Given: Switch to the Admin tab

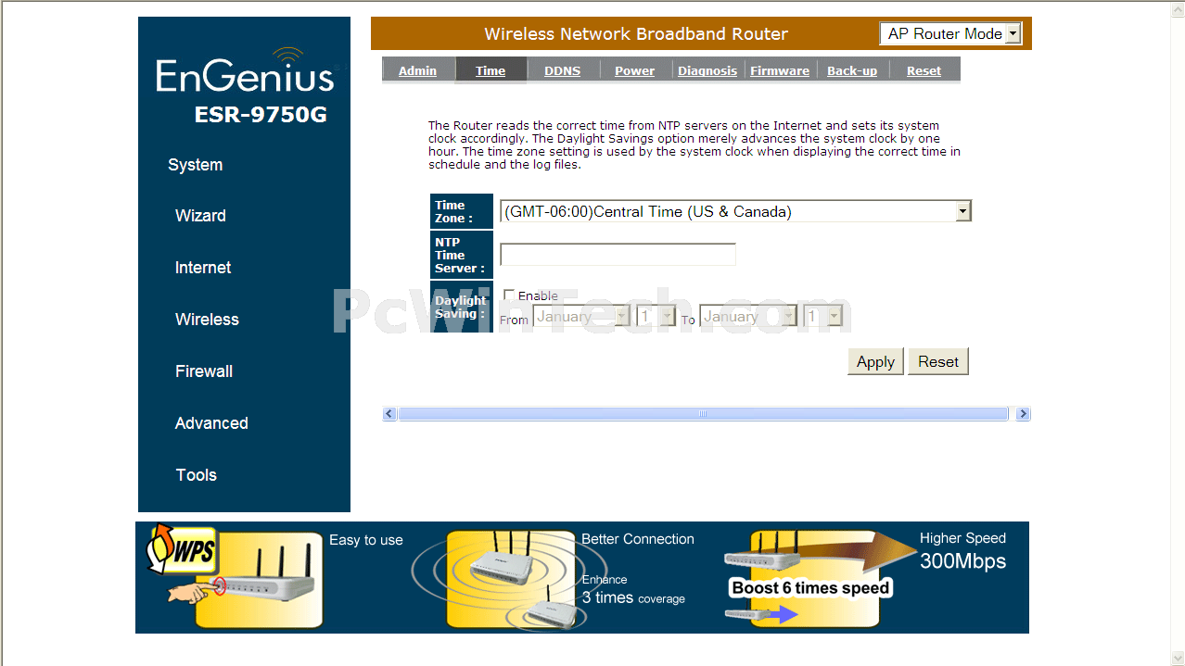Looking at the screenshot, I should point(417,70).
